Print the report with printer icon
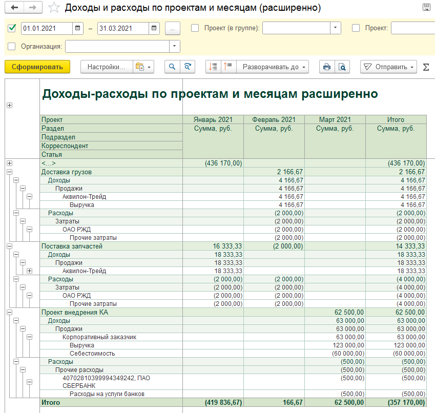435x413 pixels. [327, 67]
